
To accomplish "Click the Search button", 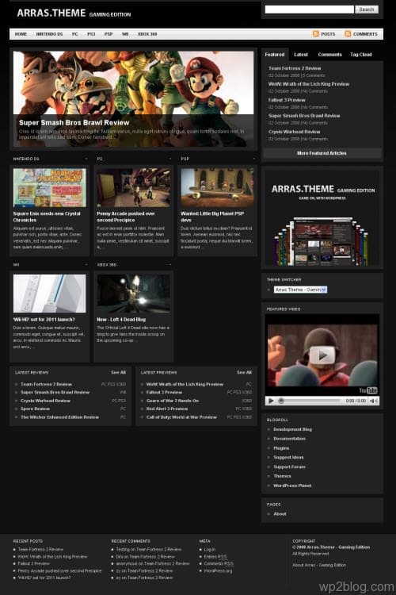I will [x=367, y=10].
